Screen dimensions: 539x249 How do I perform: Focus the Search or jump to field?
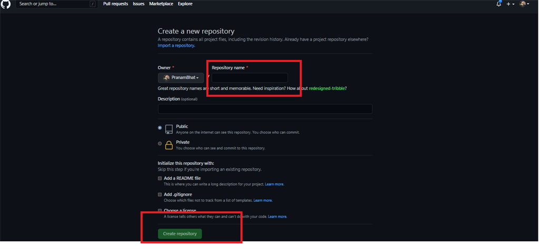56,4
